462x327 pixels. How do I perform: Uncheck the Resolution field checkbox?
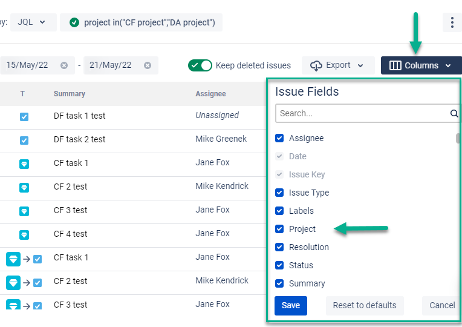point(279,247)
